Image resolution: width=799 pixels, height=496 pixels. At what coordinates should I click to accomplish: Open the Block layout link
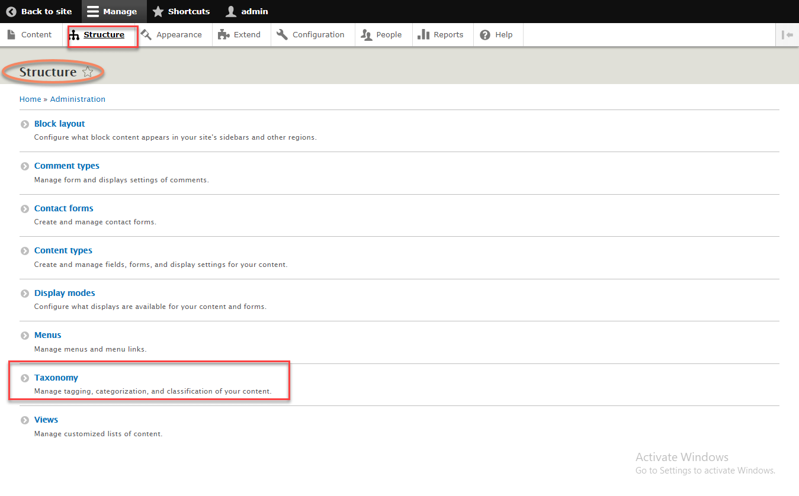(59, 124)
